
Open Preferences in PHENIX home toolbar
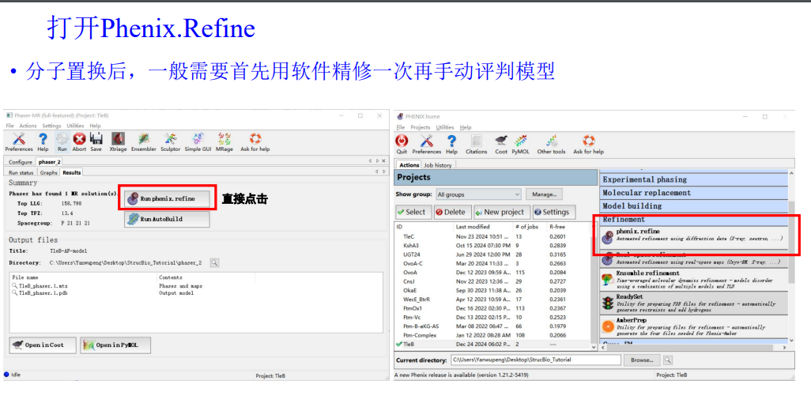click(x=427, y=145)
